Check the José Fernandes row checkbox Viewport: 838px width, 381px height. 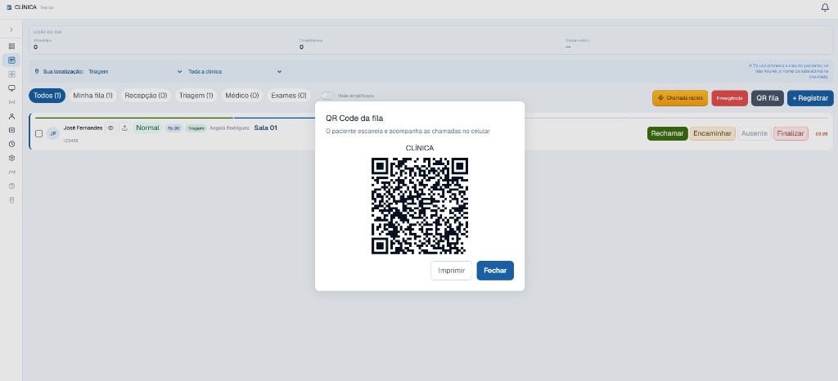pos(39,134)
